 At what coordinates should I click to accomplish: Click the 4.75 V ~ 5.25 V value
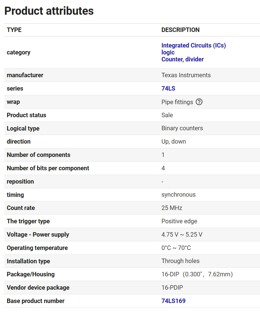click(182, 234)
